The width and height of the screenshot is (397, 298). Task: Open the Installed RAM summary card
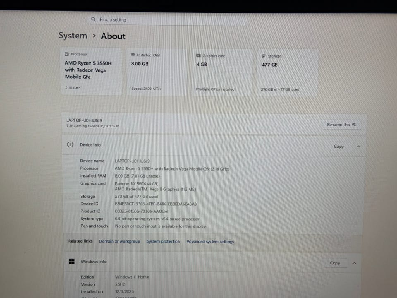(x=157, y=72)
